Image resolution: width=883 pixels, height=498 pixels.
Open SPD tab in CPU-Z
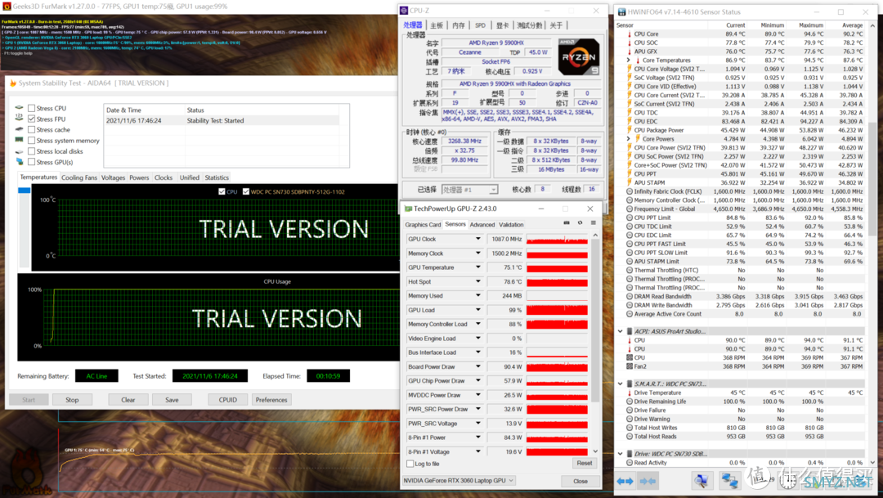click(481, 25)
